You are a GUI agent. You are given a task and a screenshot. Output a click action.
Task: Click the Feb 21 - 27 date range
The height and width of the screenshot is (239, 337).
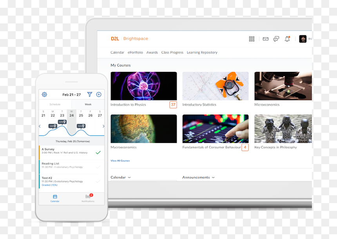(x=72, y=95)
